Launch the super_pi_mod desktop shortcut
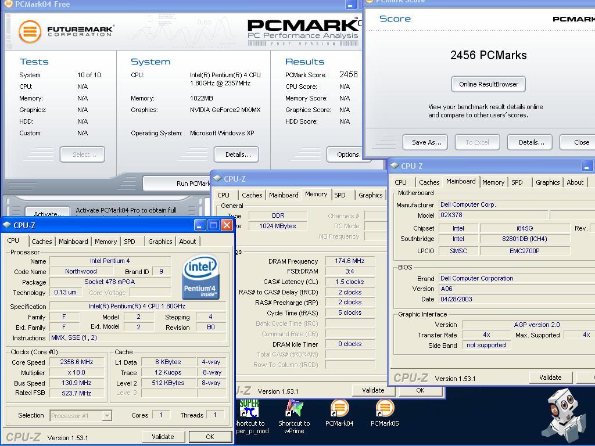Image resolution: width=595 pixels, height=446 pixels. (x=251, y=417)
